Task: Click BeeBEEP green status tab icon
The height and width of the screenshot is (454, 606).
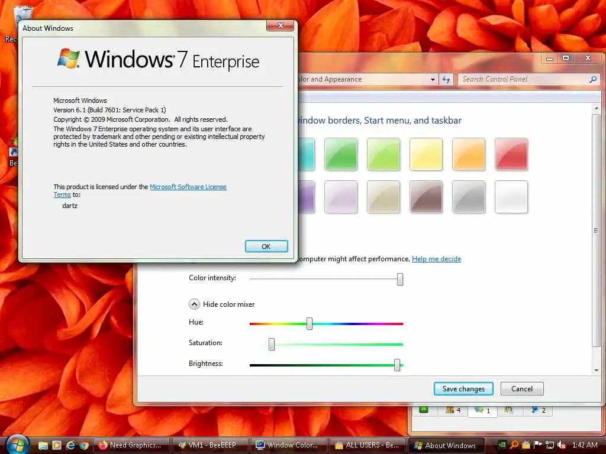Action: click(x=424, y=410)
